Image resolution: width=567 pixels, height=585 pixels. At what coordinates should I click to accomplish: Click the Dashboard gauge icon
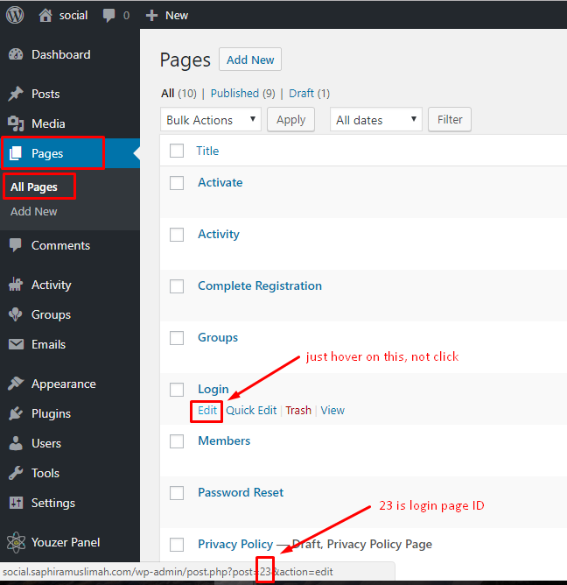tap(16, 54)
